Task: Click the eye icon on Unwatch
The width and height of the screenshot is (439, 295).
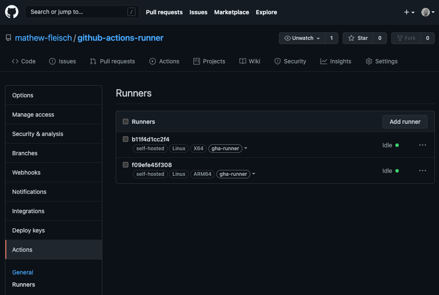Action: tap(287, 38)
